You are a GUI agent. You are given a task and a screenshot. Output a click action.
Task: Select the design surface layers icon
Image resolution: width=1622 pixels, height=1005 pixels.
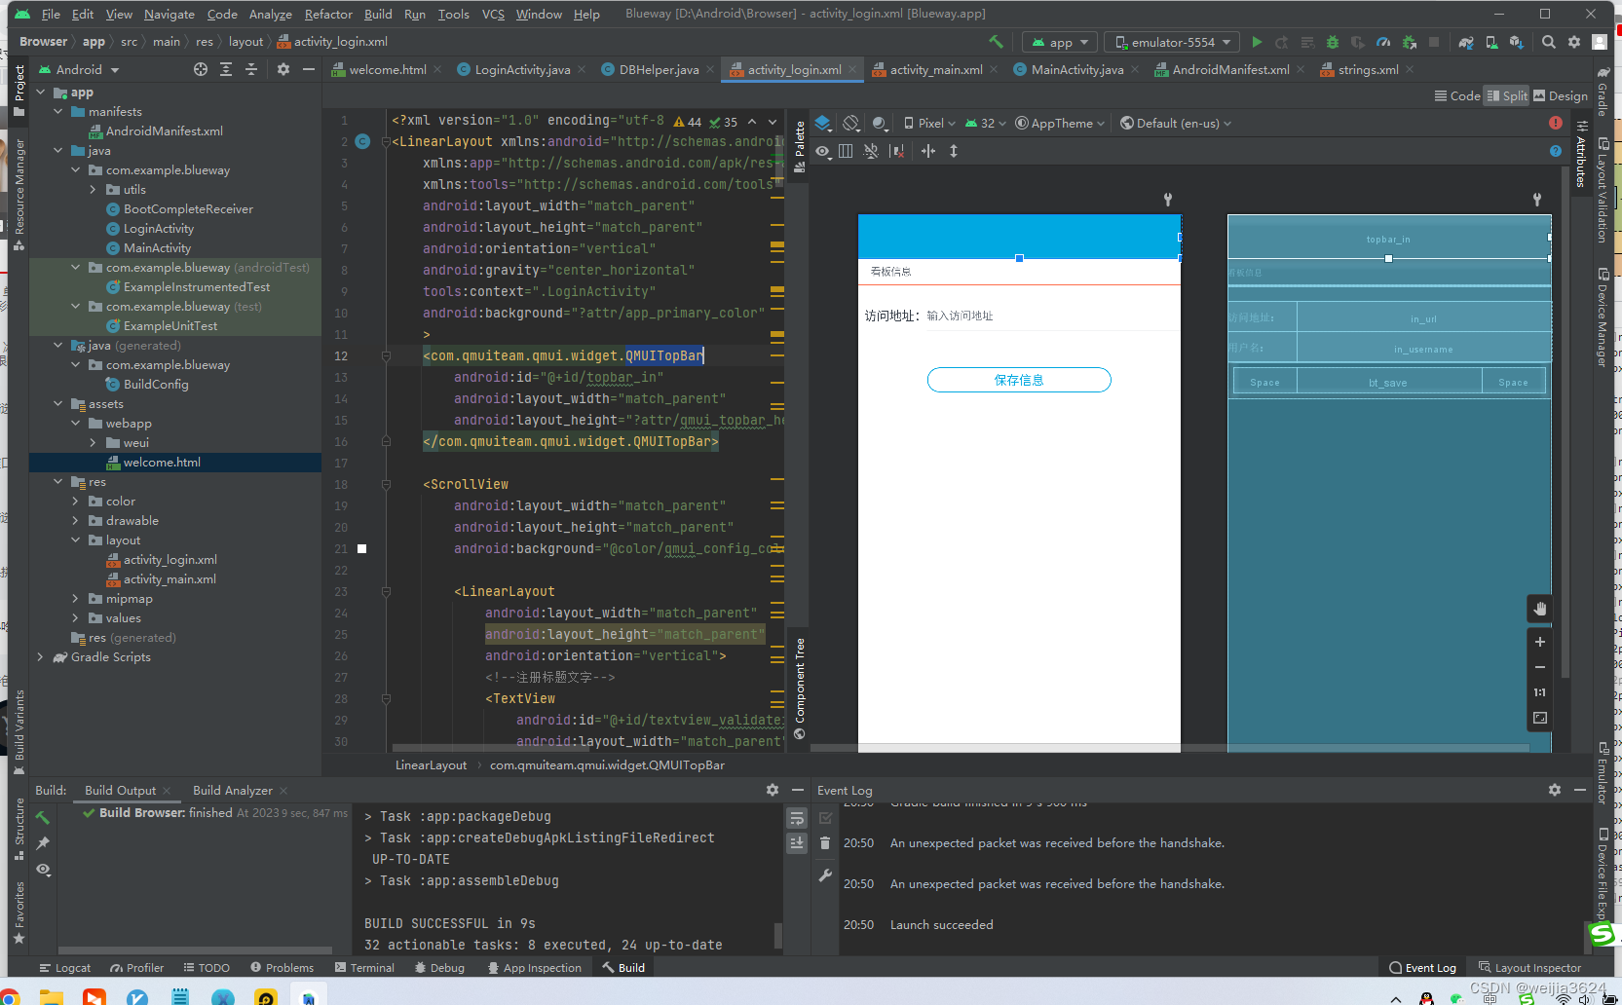click(x=823, y=123)
